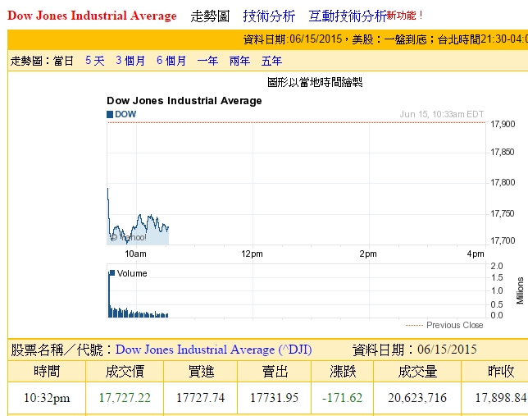Select the 17,727.22 trade price cell

125,398
